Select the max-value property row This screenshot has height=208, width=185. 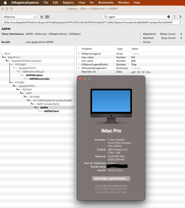131,57
